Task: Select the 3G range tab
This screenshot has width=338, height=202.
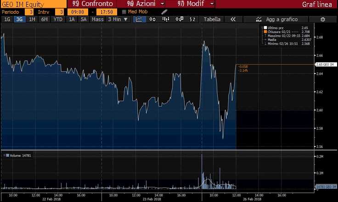Action: point(19,19)
